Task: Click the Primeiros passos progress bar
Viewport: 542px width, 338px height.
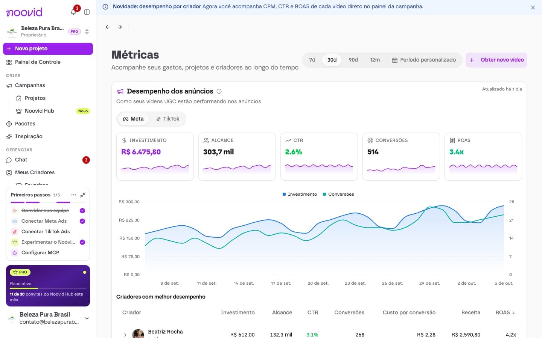Action: click(48, 202)
